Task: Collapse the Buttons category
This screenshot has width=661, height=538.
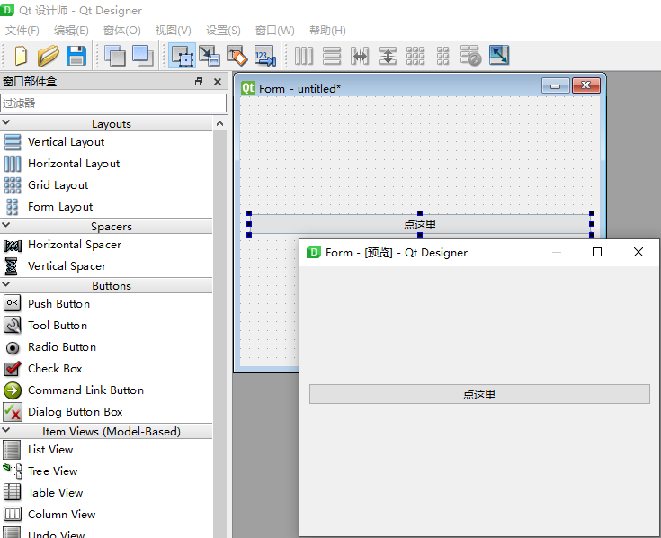Action: pos(6,284)
